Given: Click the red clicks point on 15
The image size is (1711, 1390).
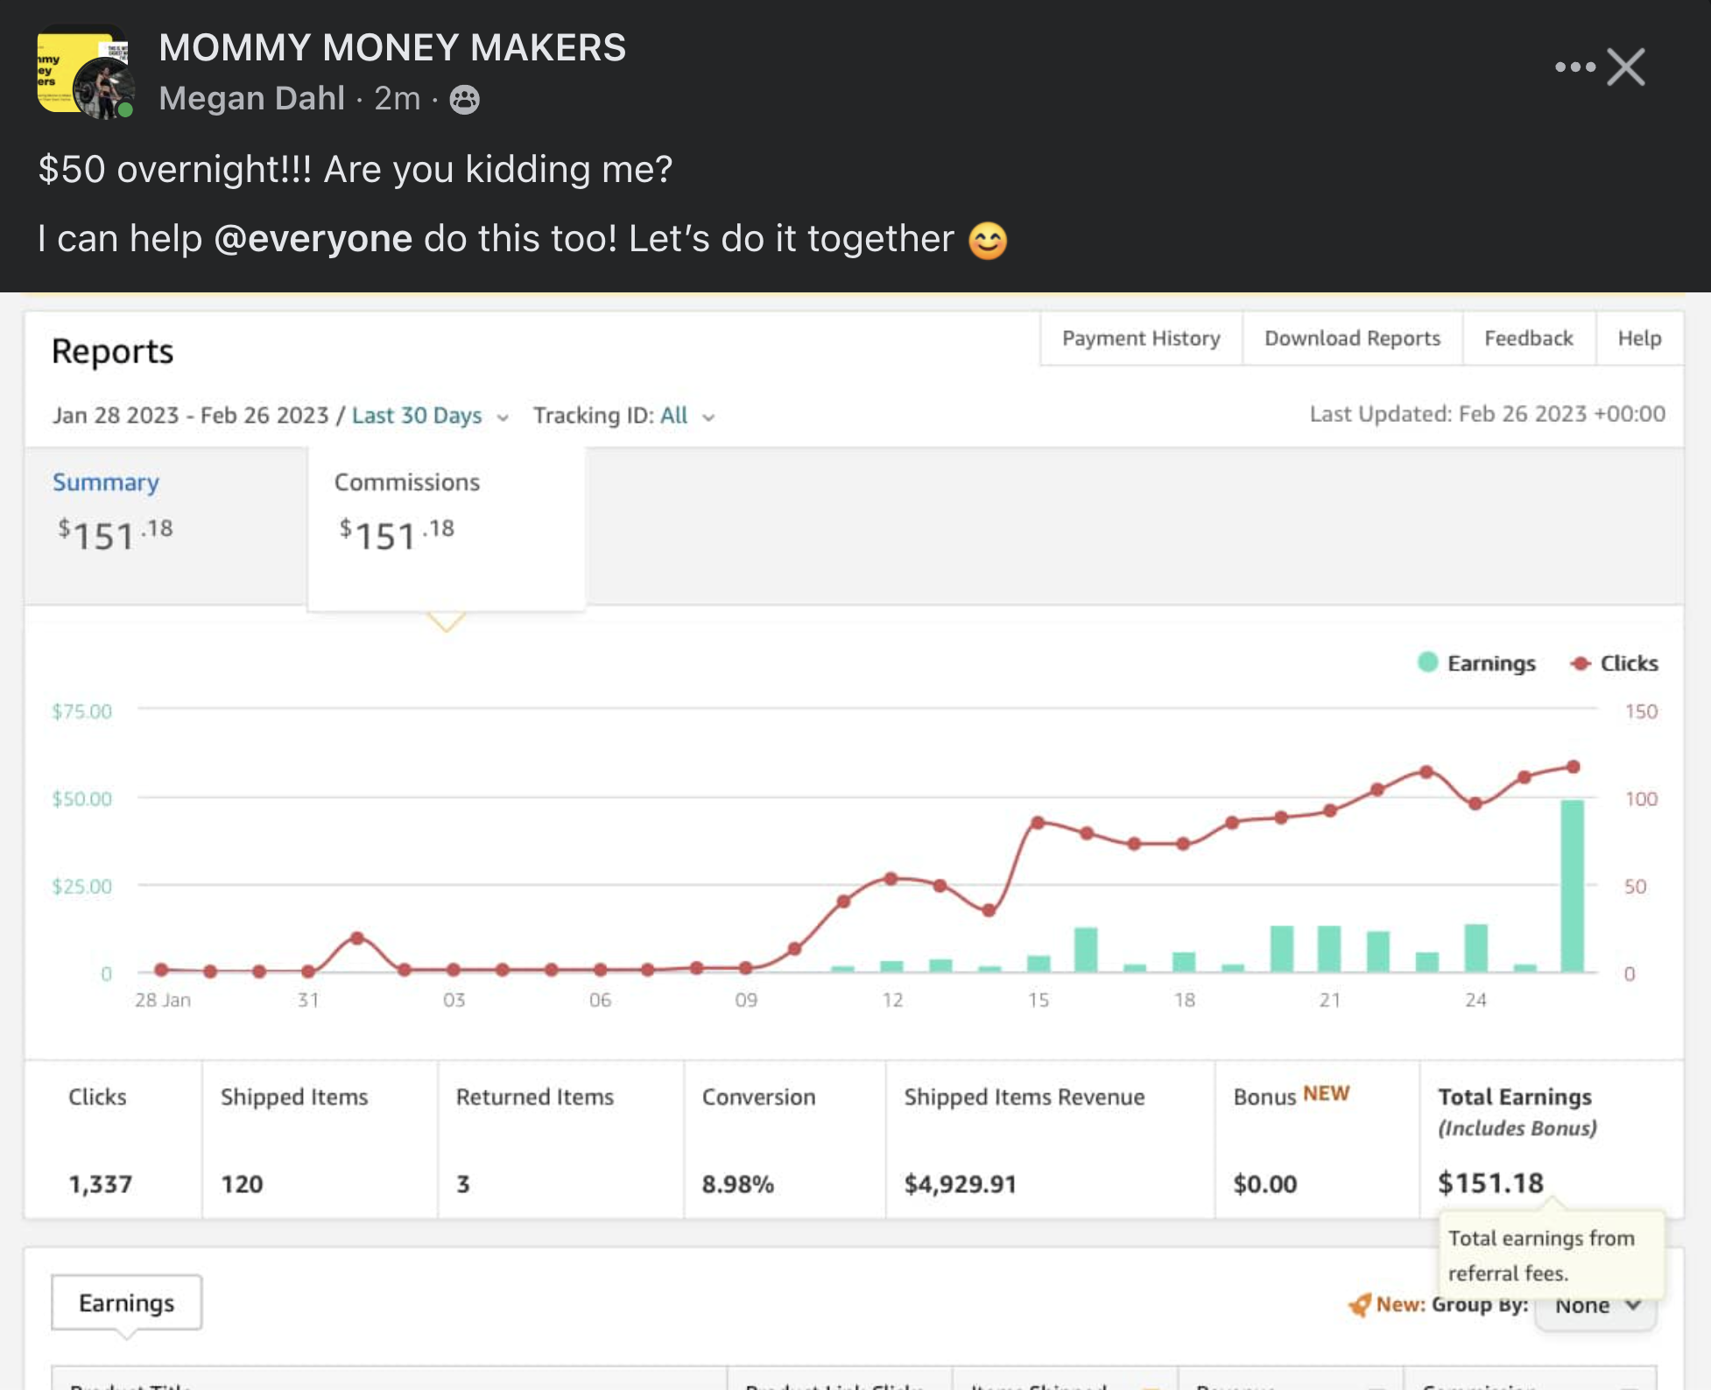Looking at the screenshot, I should [x=1038, y=823].
